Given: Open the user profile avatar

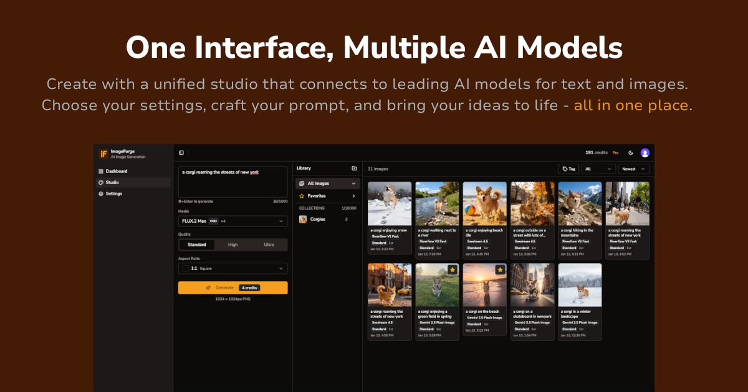Looking at the screenshot, I should click(645, 152).
